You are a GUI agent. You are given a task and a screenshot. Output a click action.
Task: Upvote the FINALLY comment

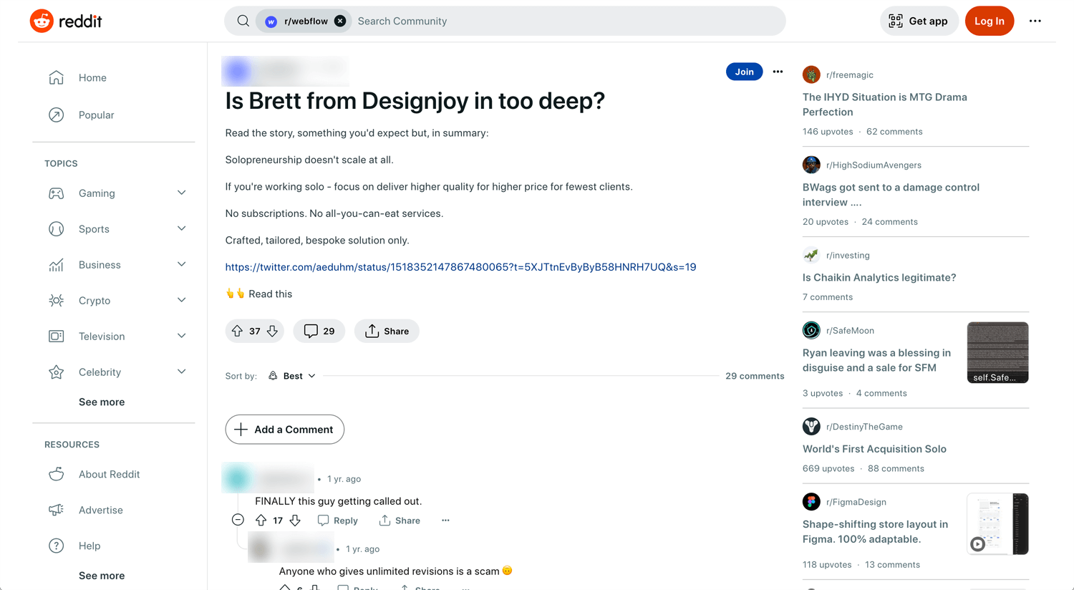coord(261,521)
